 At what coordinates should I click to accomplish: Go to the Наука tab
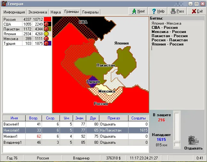click(x=55, y=12)
